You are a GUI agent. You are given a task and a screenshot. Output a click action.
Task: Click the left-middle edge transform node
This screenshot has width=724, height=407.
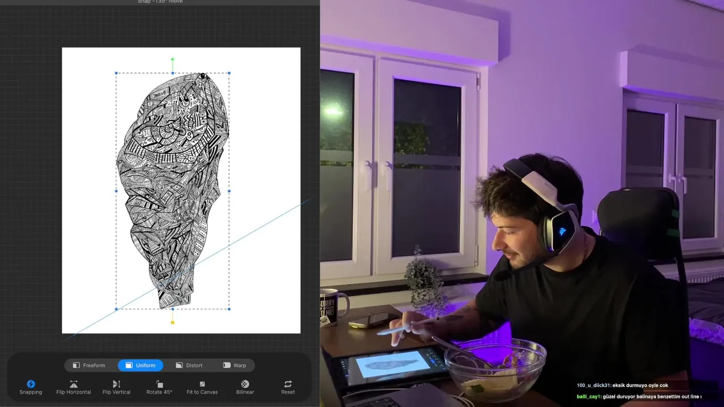pos(117,191)
